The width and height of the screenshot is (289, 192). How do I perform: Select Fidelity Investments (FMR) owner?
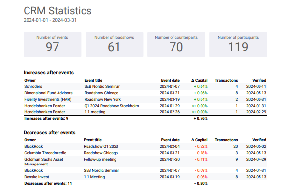48,99
